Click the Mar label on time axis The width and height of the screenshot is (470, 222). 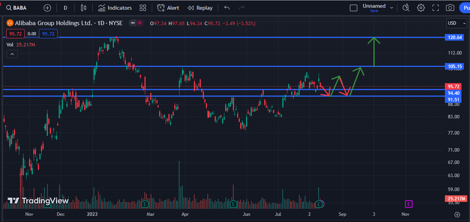click(x=151, y=215)
